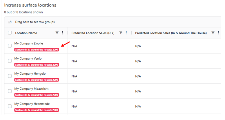Select the My Company Heemstede checkbox
Image resolution: width=225 pixels, height=120 pixels.
[10, 106]
